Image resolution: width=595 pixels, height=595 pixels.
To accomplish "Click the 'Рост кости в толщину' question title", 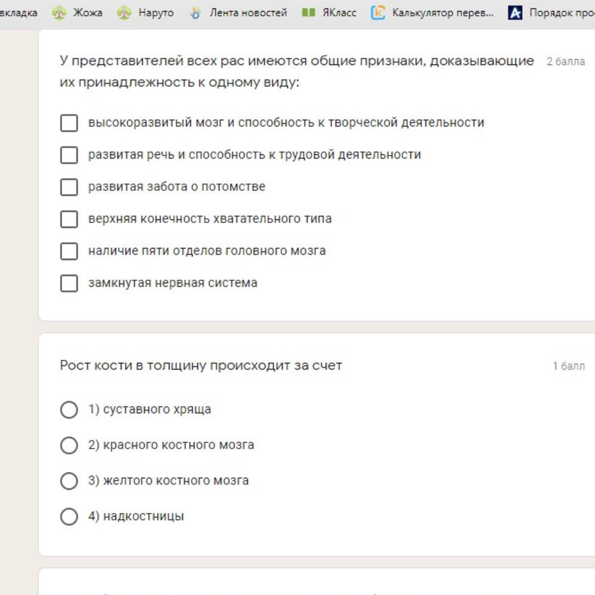I will (x=201, y=366).
